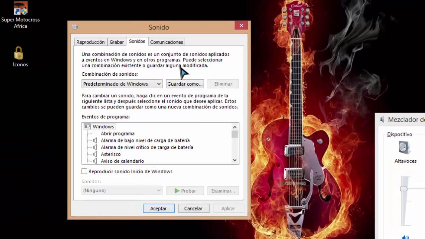Switch to the Reproducción tab
The image size is (425, 239).
[90, 42]
